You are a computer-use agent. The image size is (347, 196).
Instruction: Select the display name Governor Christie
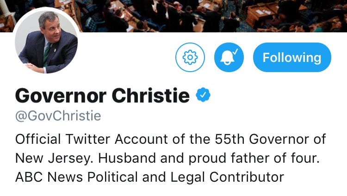[102, 96]
